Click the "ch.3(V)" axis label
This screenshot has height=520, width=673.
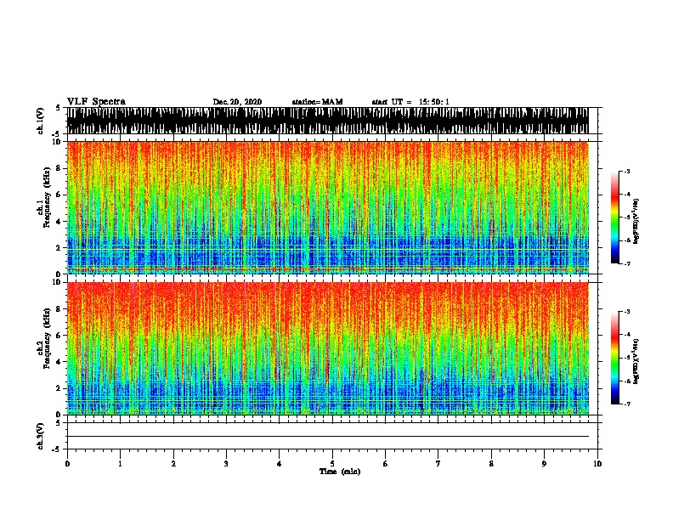click(x=40, y=436)
